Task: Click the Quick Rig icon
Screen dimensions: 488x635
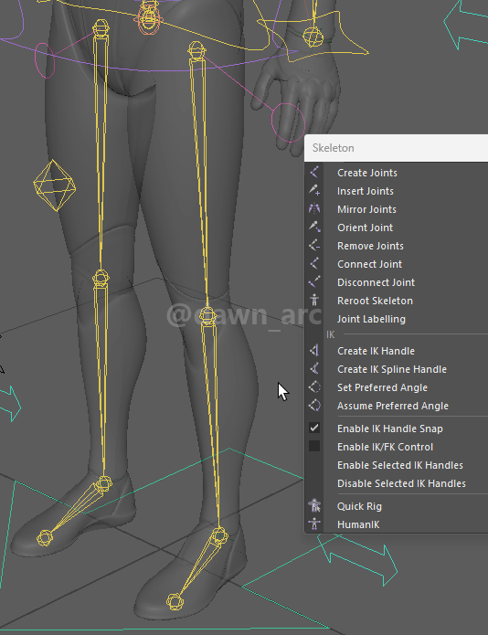Action: tap(314, 506)
